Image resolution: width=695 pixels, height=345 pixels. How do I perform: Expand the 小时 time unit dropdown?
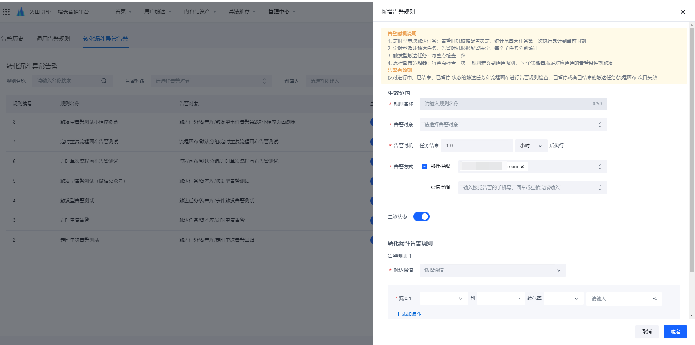[x=531, y=146]
